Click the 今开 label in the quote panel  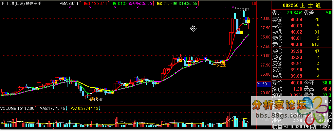point(309,83)
